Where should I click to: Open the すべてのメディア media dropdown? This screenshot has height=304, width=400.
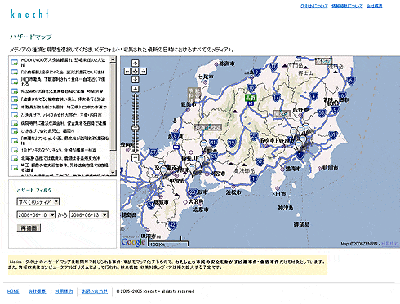(38, 202)
